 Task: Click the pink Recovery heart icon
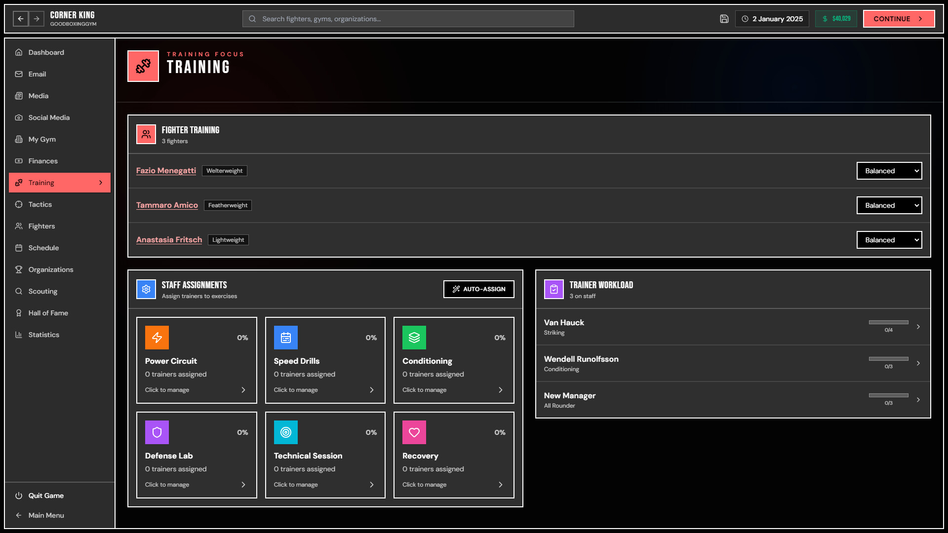[x=414, y=432]
